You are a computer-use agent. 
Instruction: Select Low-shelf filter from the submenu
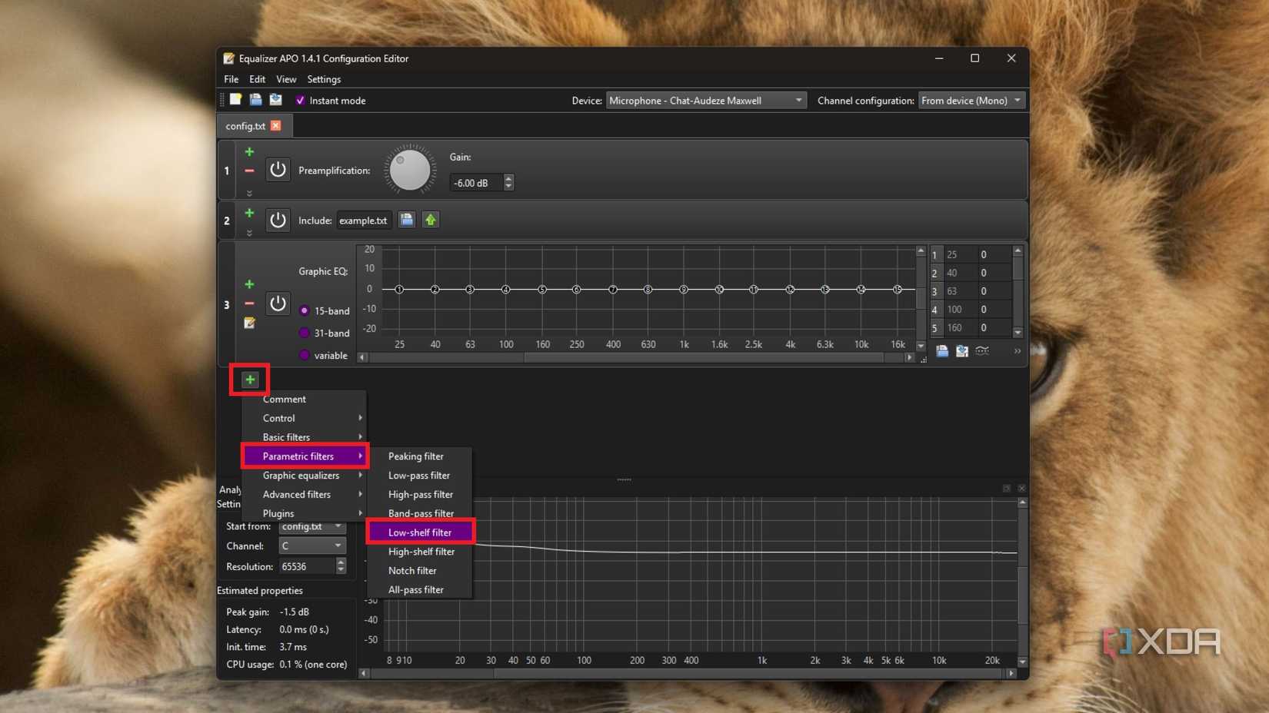420,532
